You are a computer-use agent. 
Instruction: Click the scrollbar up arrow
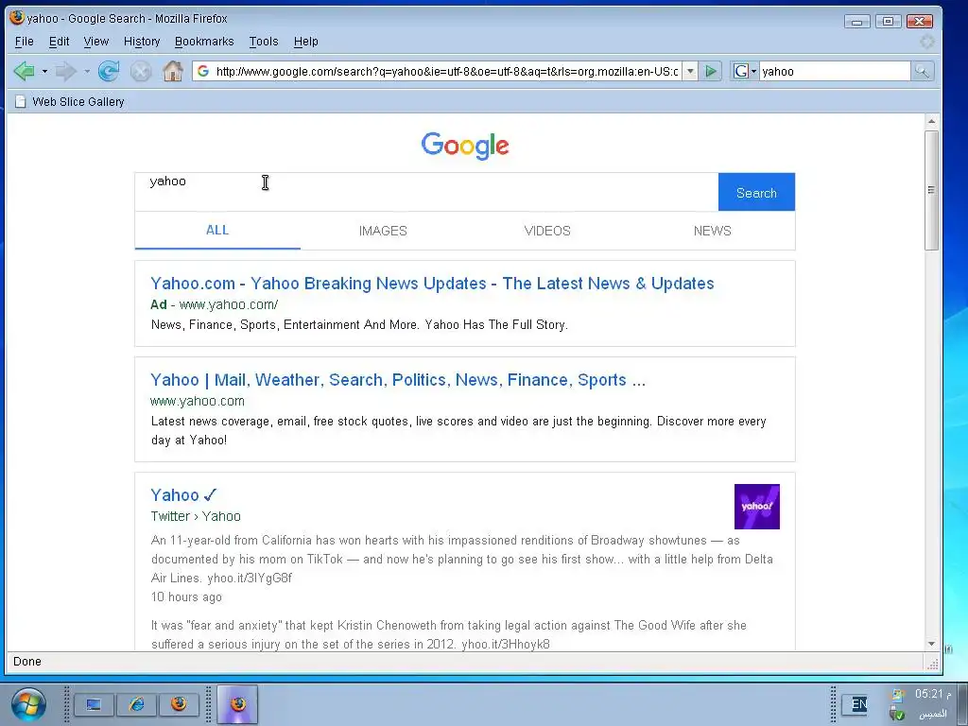pyautogui.click(x=931, y=122)
